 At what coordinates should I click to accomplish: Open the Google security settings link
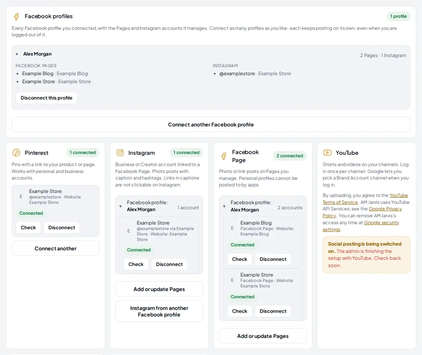point(381,222)
